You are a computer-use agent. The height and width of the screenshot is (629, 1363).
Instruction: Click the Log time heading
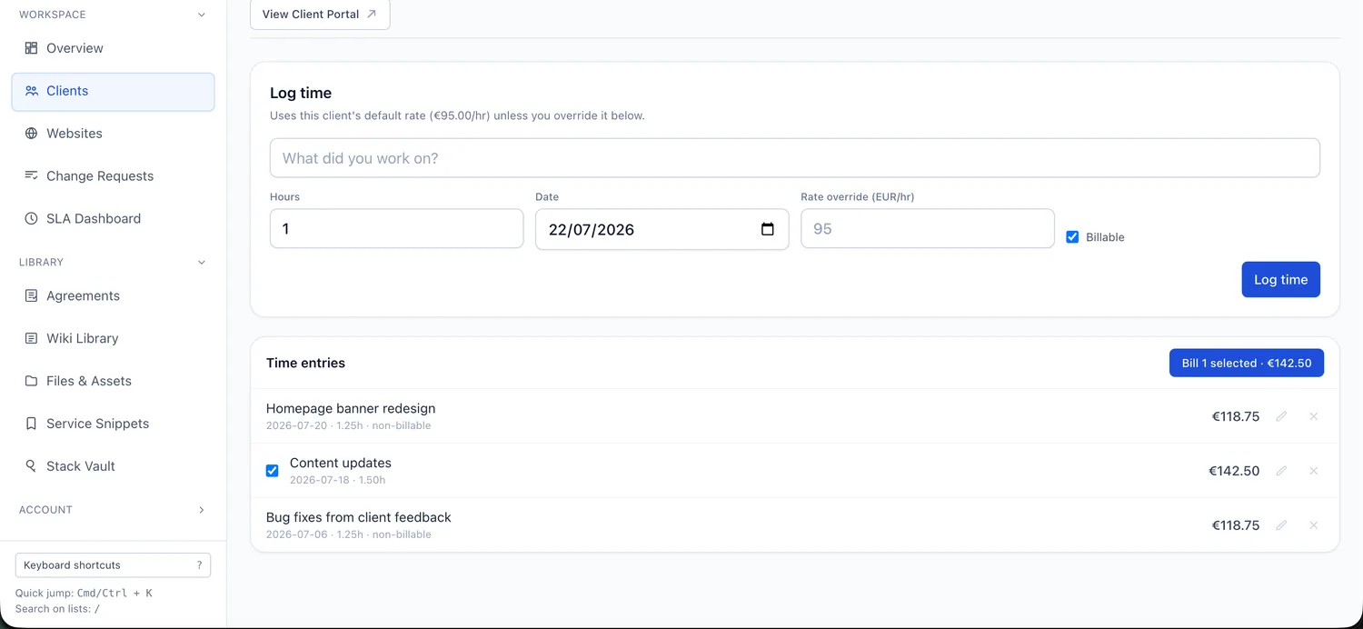point(301,93)
